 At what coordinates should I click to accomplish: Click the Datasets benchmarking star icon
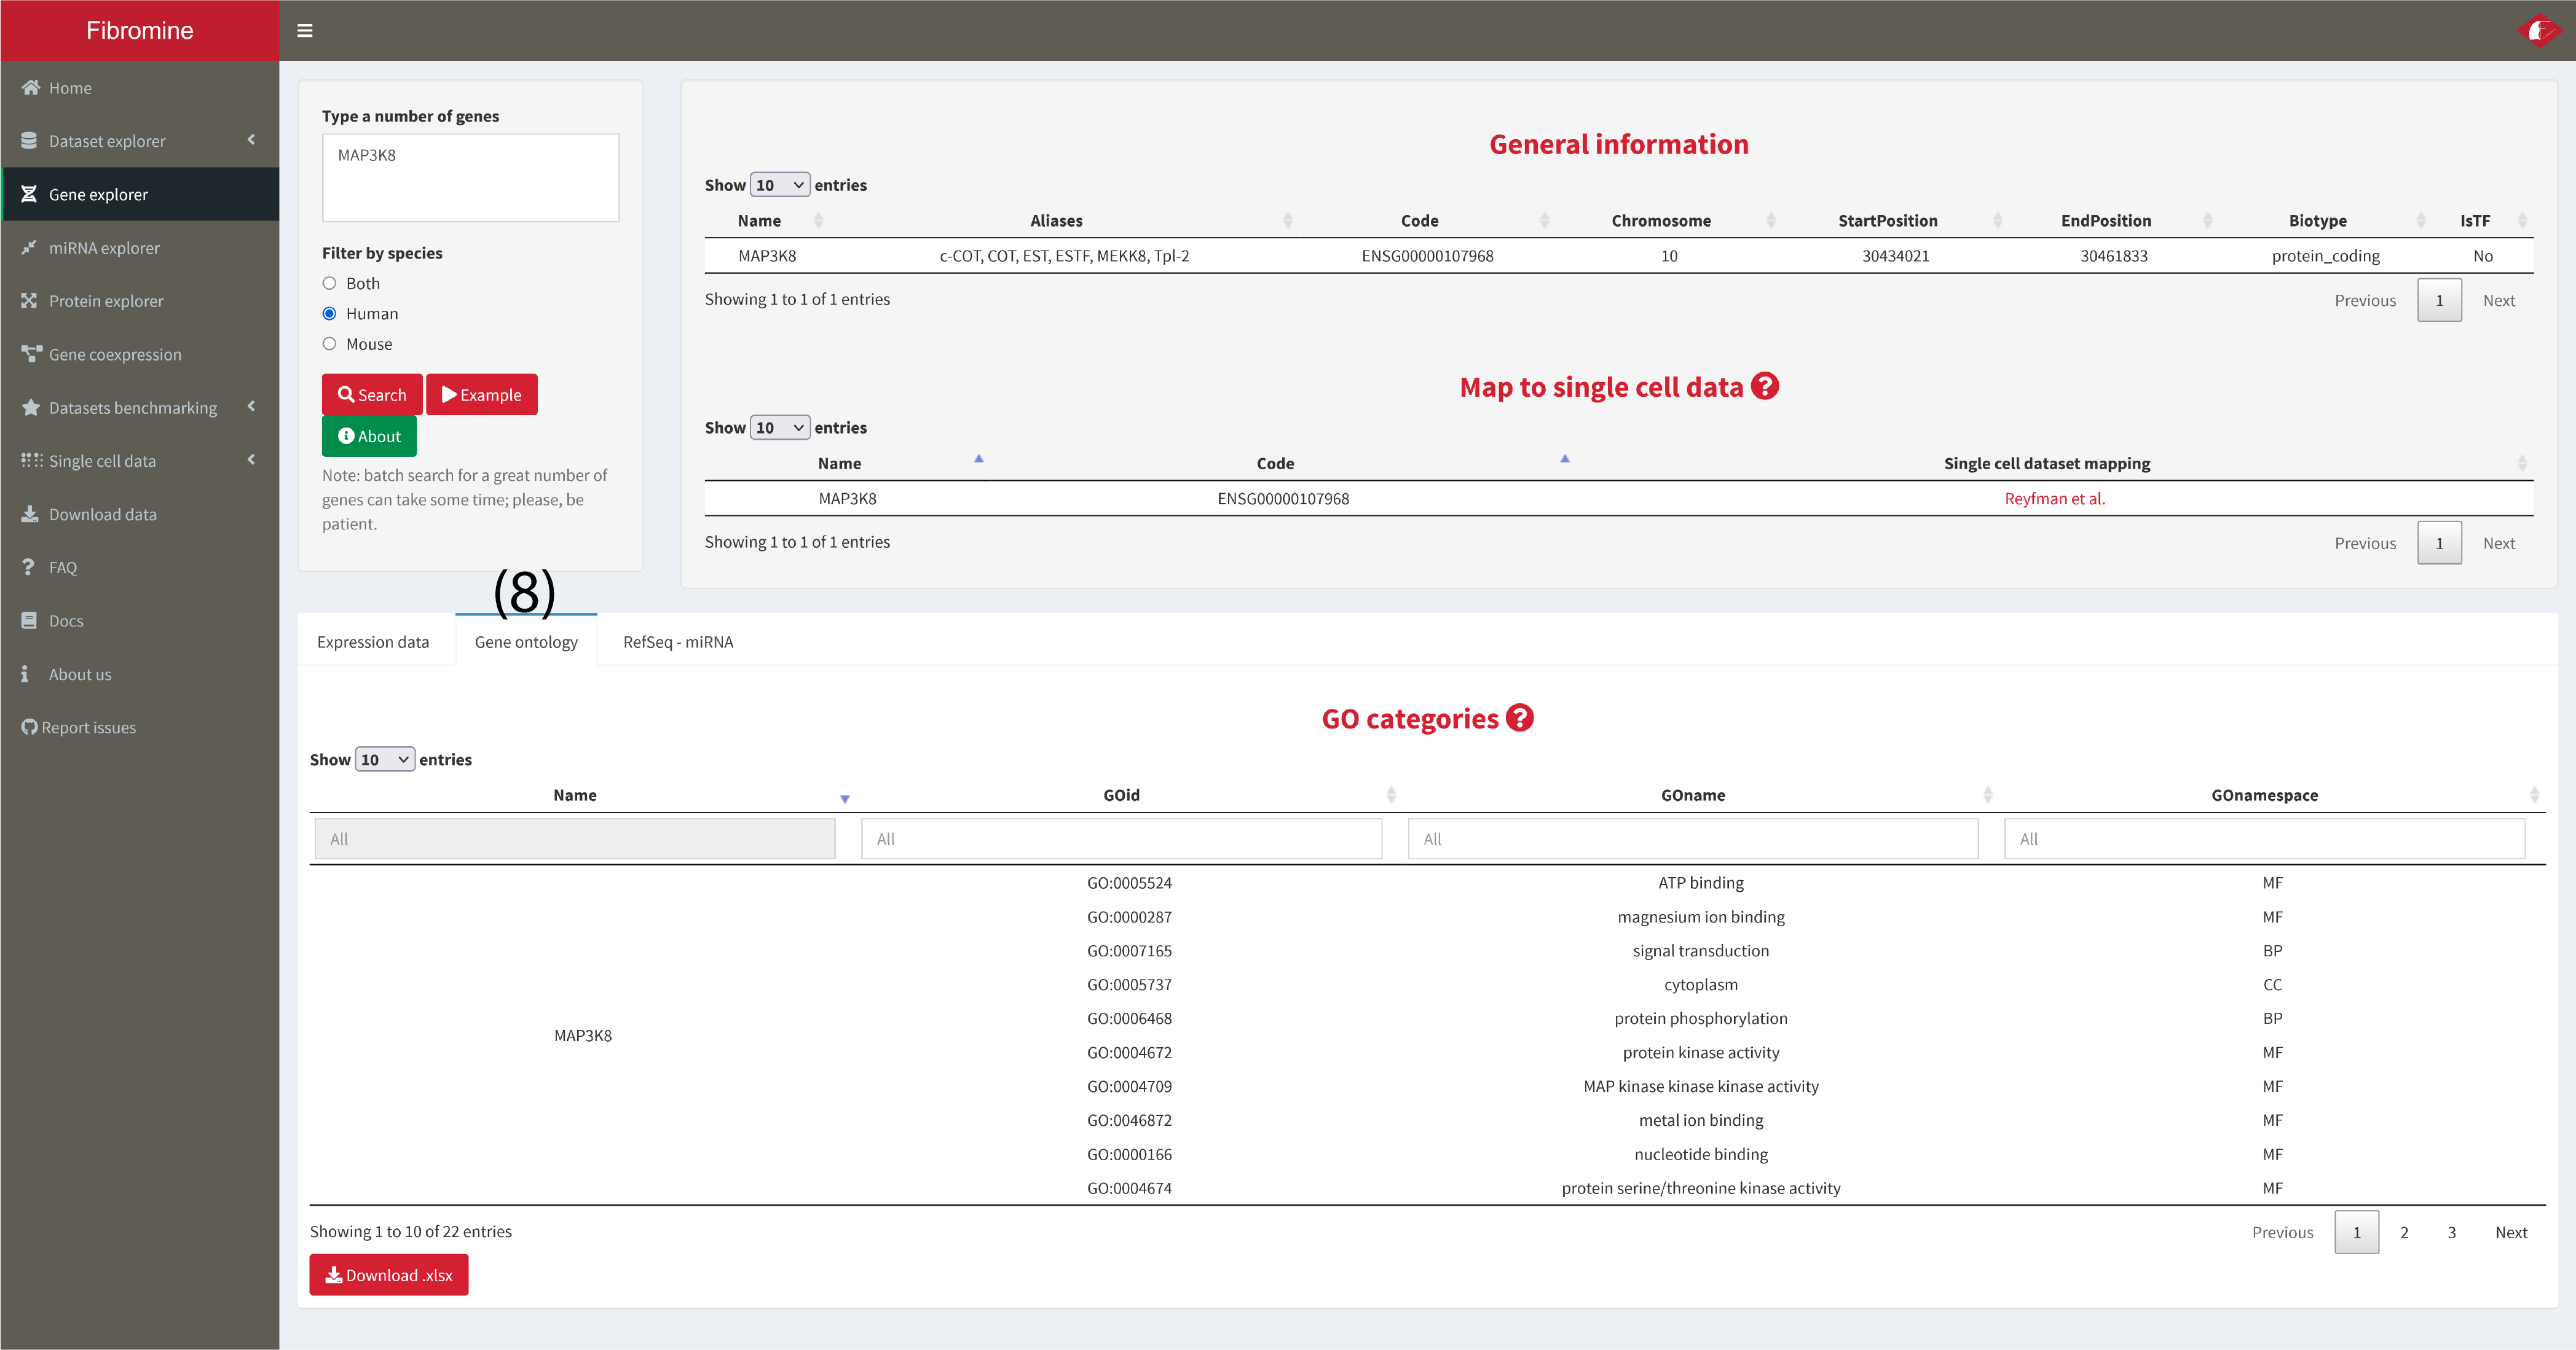click(31, 408)
